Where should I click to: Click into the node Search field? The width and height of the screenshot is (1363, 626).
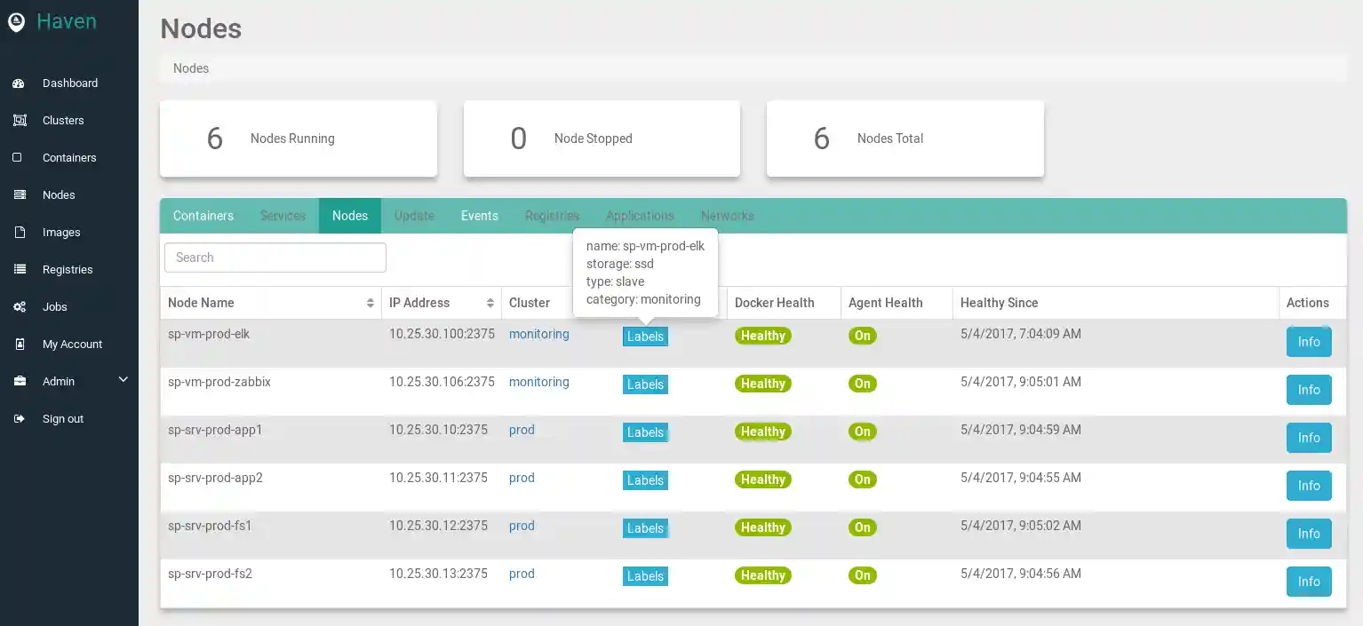275,258
